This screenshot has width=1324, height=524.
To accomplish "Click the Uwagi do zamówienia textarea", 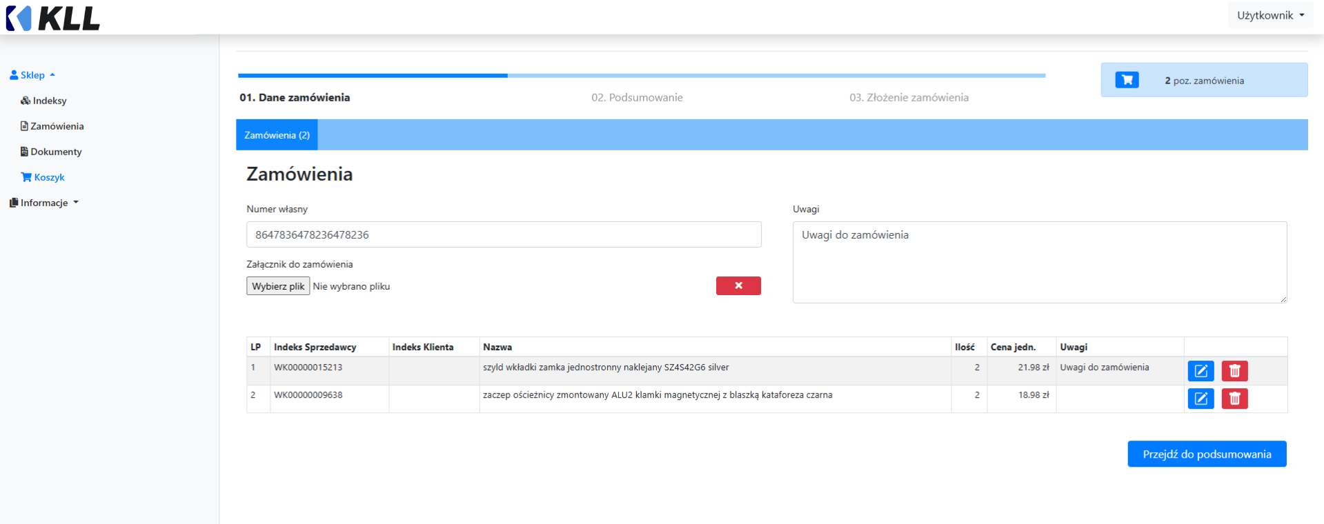I will click(x=1039, y=262).
